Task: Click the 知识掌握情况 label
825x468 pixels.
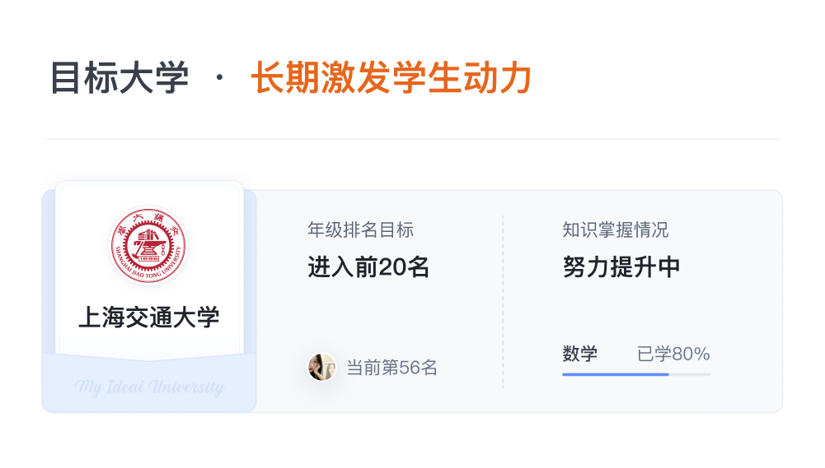Action: 616,229
